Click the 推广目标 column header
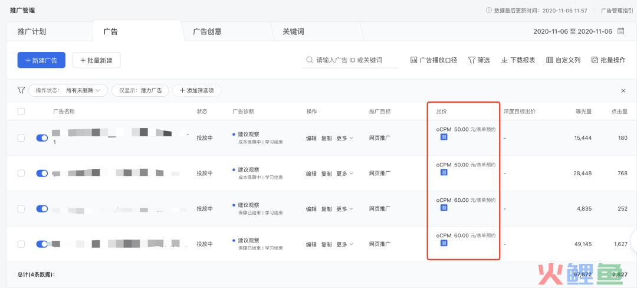 380,112
